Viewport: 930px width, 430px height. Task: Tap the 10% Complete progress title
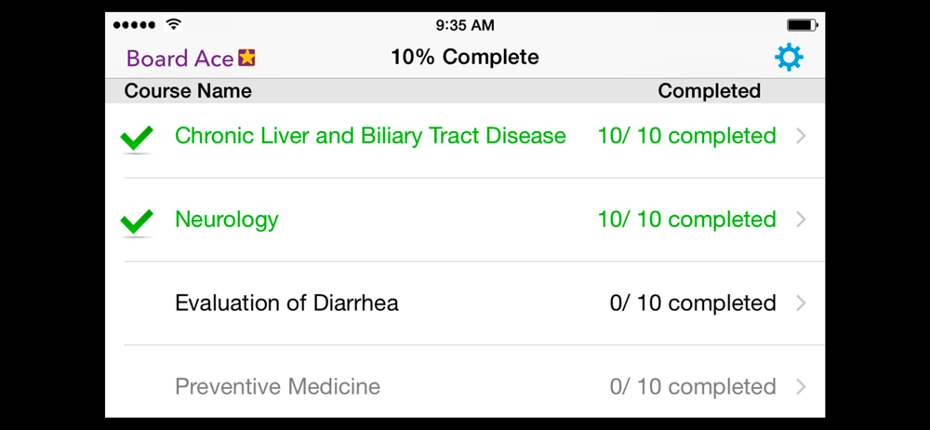pos(465,58)
